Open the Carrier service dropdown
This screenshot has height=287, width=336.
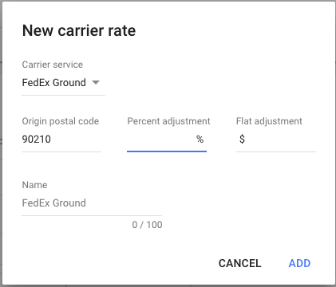(x=63, y=83)
